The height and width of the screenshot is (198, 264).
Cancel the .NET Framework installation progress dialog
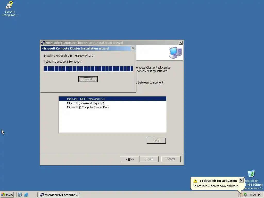click(88, 79)
